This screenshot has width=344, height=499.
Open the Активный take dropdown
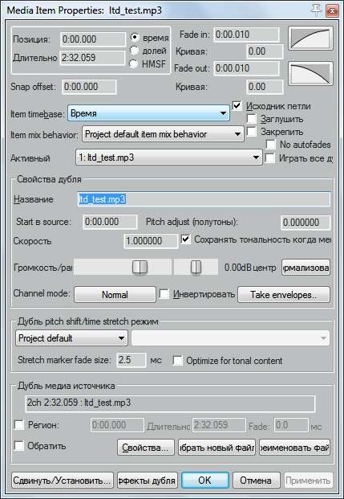[168, 157]
